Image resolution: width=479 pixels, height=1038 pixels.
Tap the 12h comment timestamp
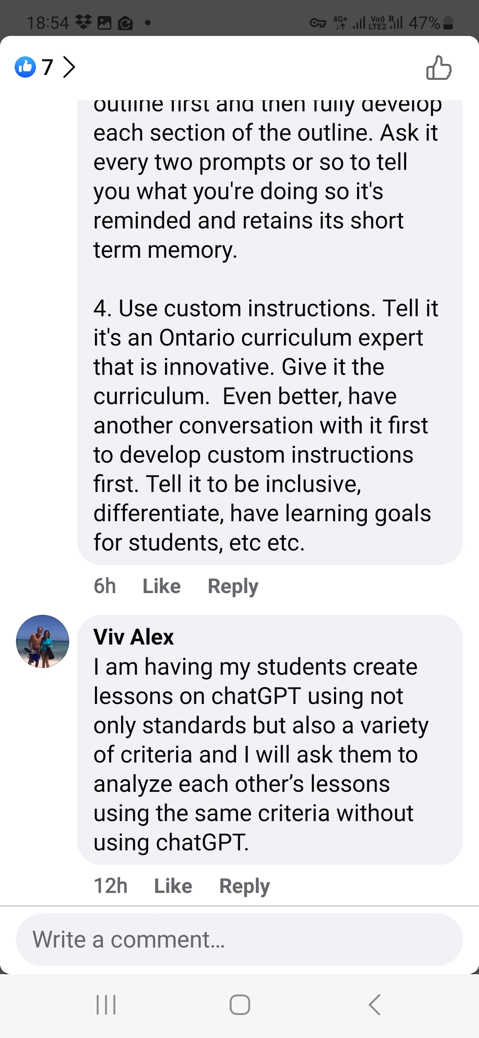(110, 886)
